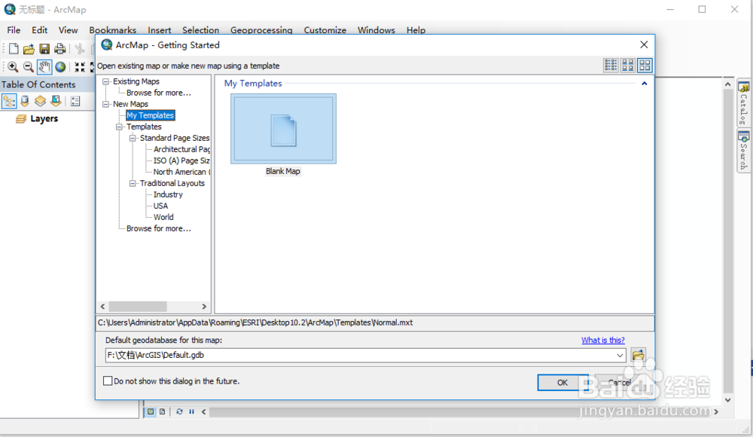Switch to List By Drawing Order
The height and width of the screenshot is (437, 753).
click(9, 102)
